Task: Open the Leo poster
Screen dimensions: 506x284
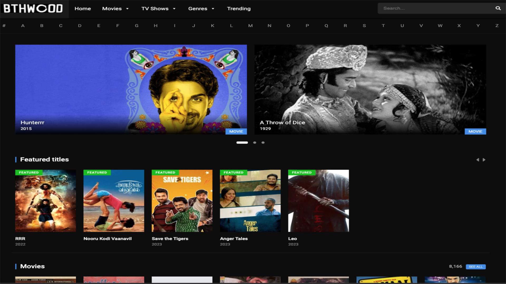Action: tap(319, 201)
